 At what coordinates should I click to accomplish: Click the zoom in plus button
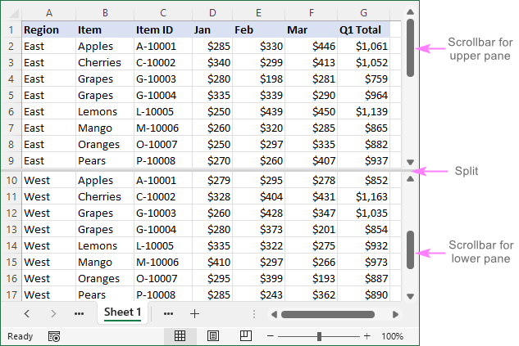pos(369,336)
